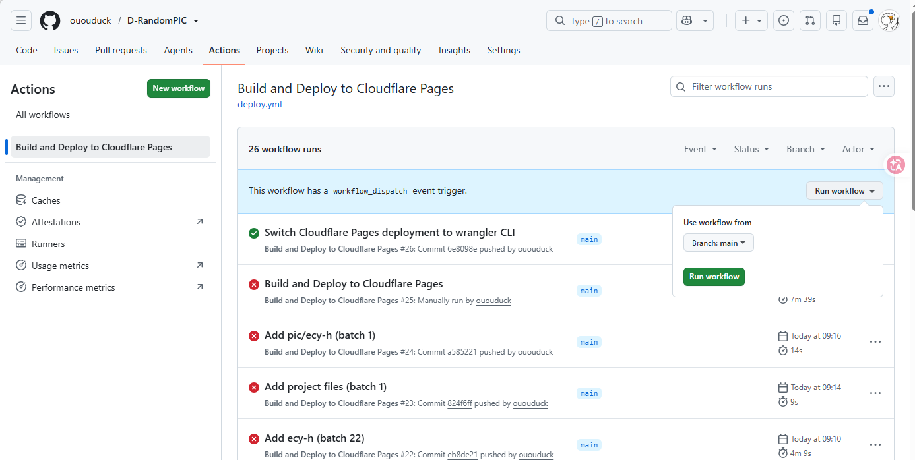Click failed status icon of Add project files run
Image resolution: width=915 pixels, height=460 pixels.
pos(254,387)
